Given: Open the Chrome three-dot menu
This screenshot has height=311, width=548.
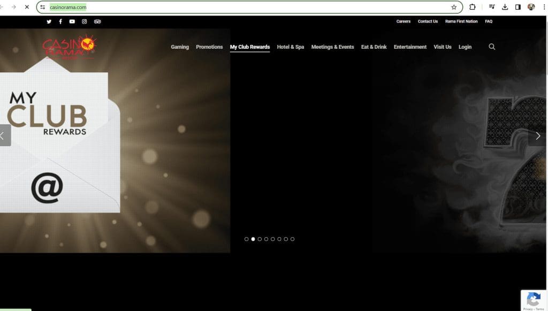Looking at the screenshot, I should (544, 7).
